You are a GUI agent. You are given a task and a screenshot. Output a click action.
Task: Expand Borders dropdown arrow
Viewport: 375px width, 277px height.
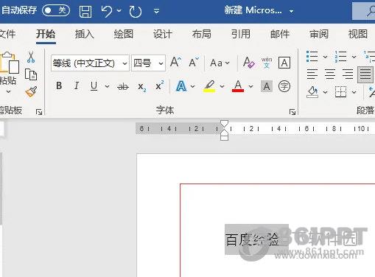coord(354,92)
